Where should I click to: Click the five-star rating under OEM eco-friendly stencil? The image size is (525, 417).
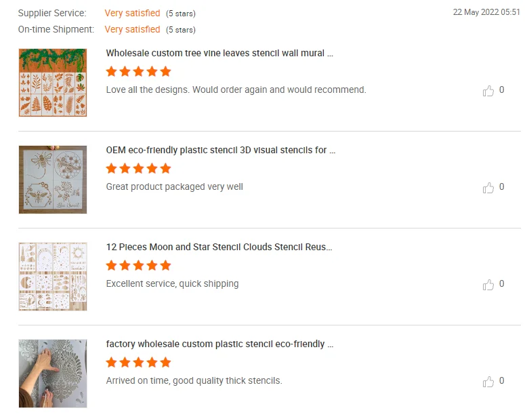pyautogui.click(x=138, y=168)
